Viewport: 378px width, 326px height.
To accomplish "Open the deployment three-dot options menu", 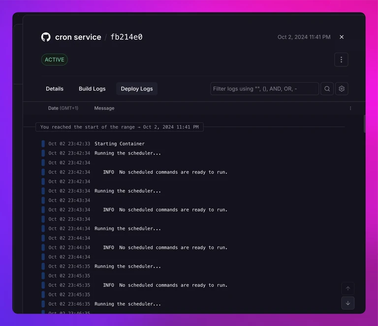I will 341,59.
